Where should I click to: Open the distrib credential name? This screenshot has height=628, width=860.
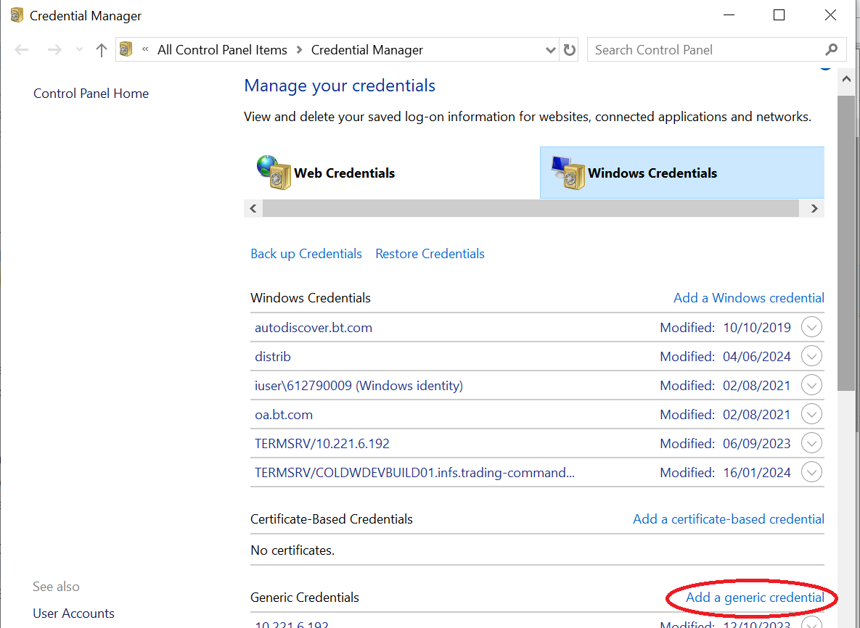click(273, 357)
